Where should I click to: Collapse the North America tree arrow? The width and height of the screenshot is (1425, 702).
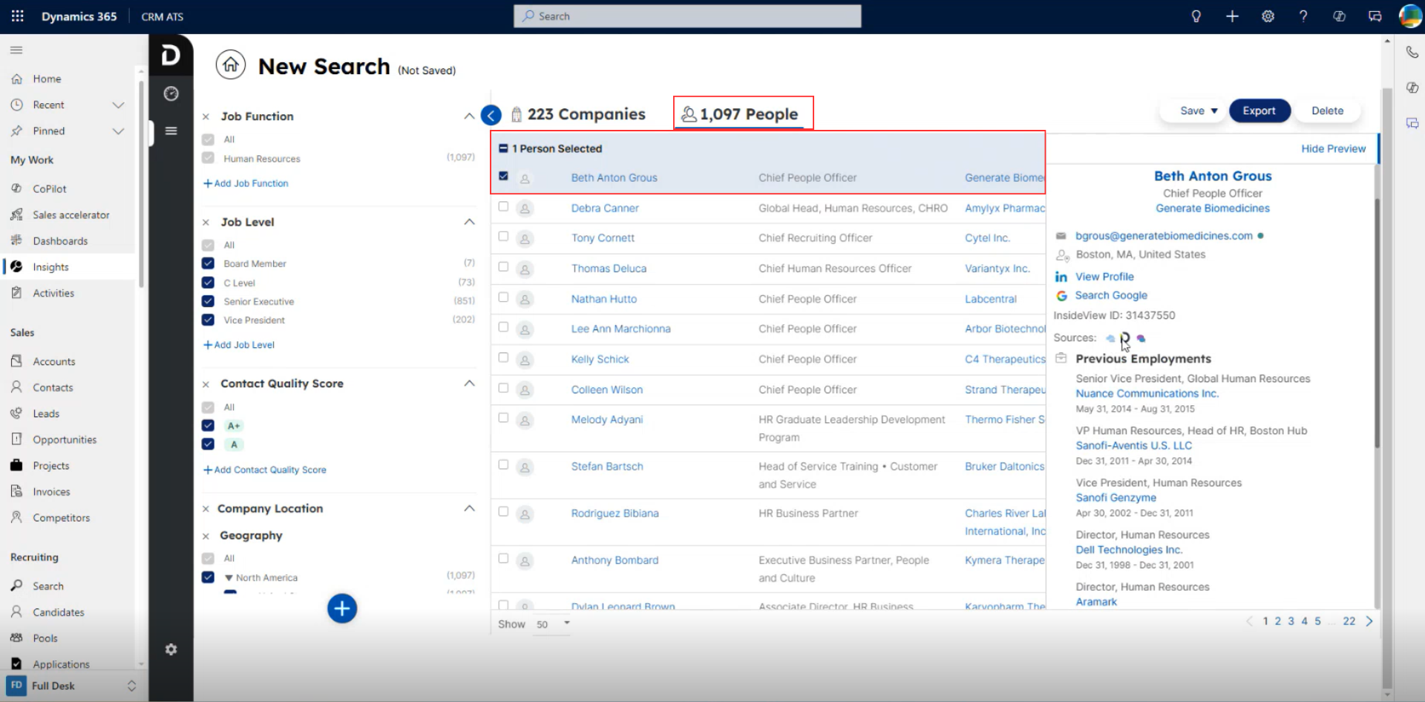[x=229, y=577]
